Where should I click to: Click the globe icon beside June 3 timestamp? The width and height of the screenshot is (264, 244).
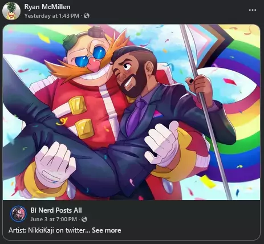pyautogui.click(x=84, y=219)
